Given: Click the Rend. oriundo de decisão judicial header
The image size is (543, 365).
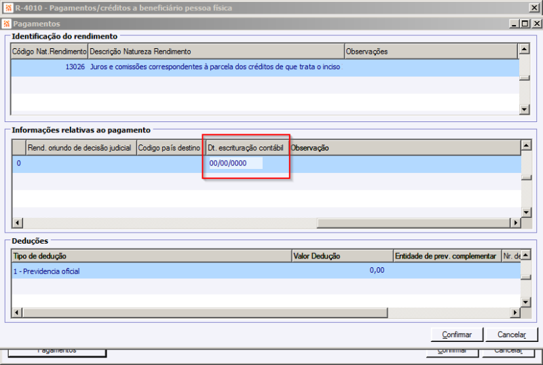Looking at the screenshot, I should (x=81, y=148).
